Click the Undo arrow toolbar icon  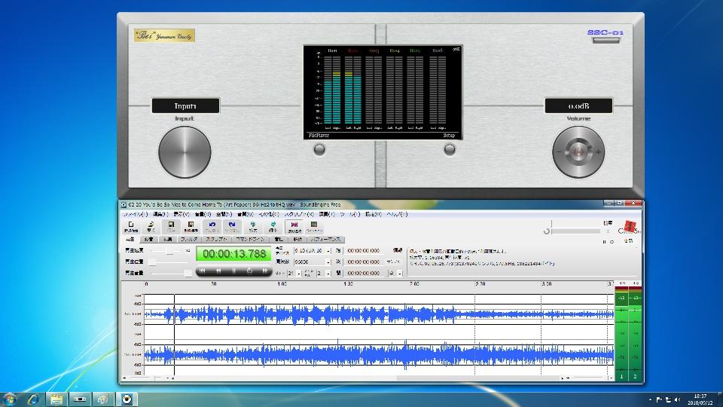[212, 225]
